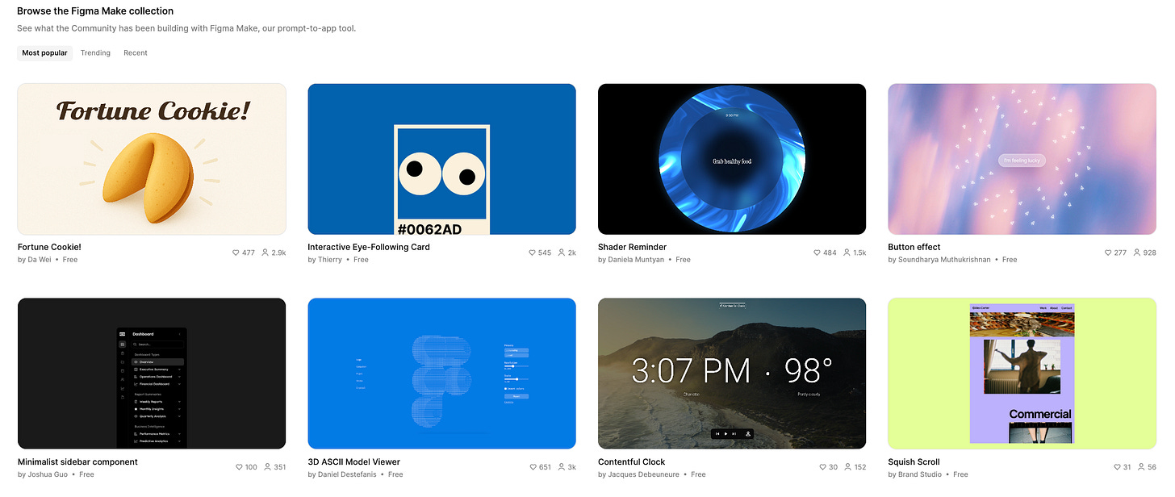Open the 3D ASCII Model Viewer thumbnail

point(441,374)
